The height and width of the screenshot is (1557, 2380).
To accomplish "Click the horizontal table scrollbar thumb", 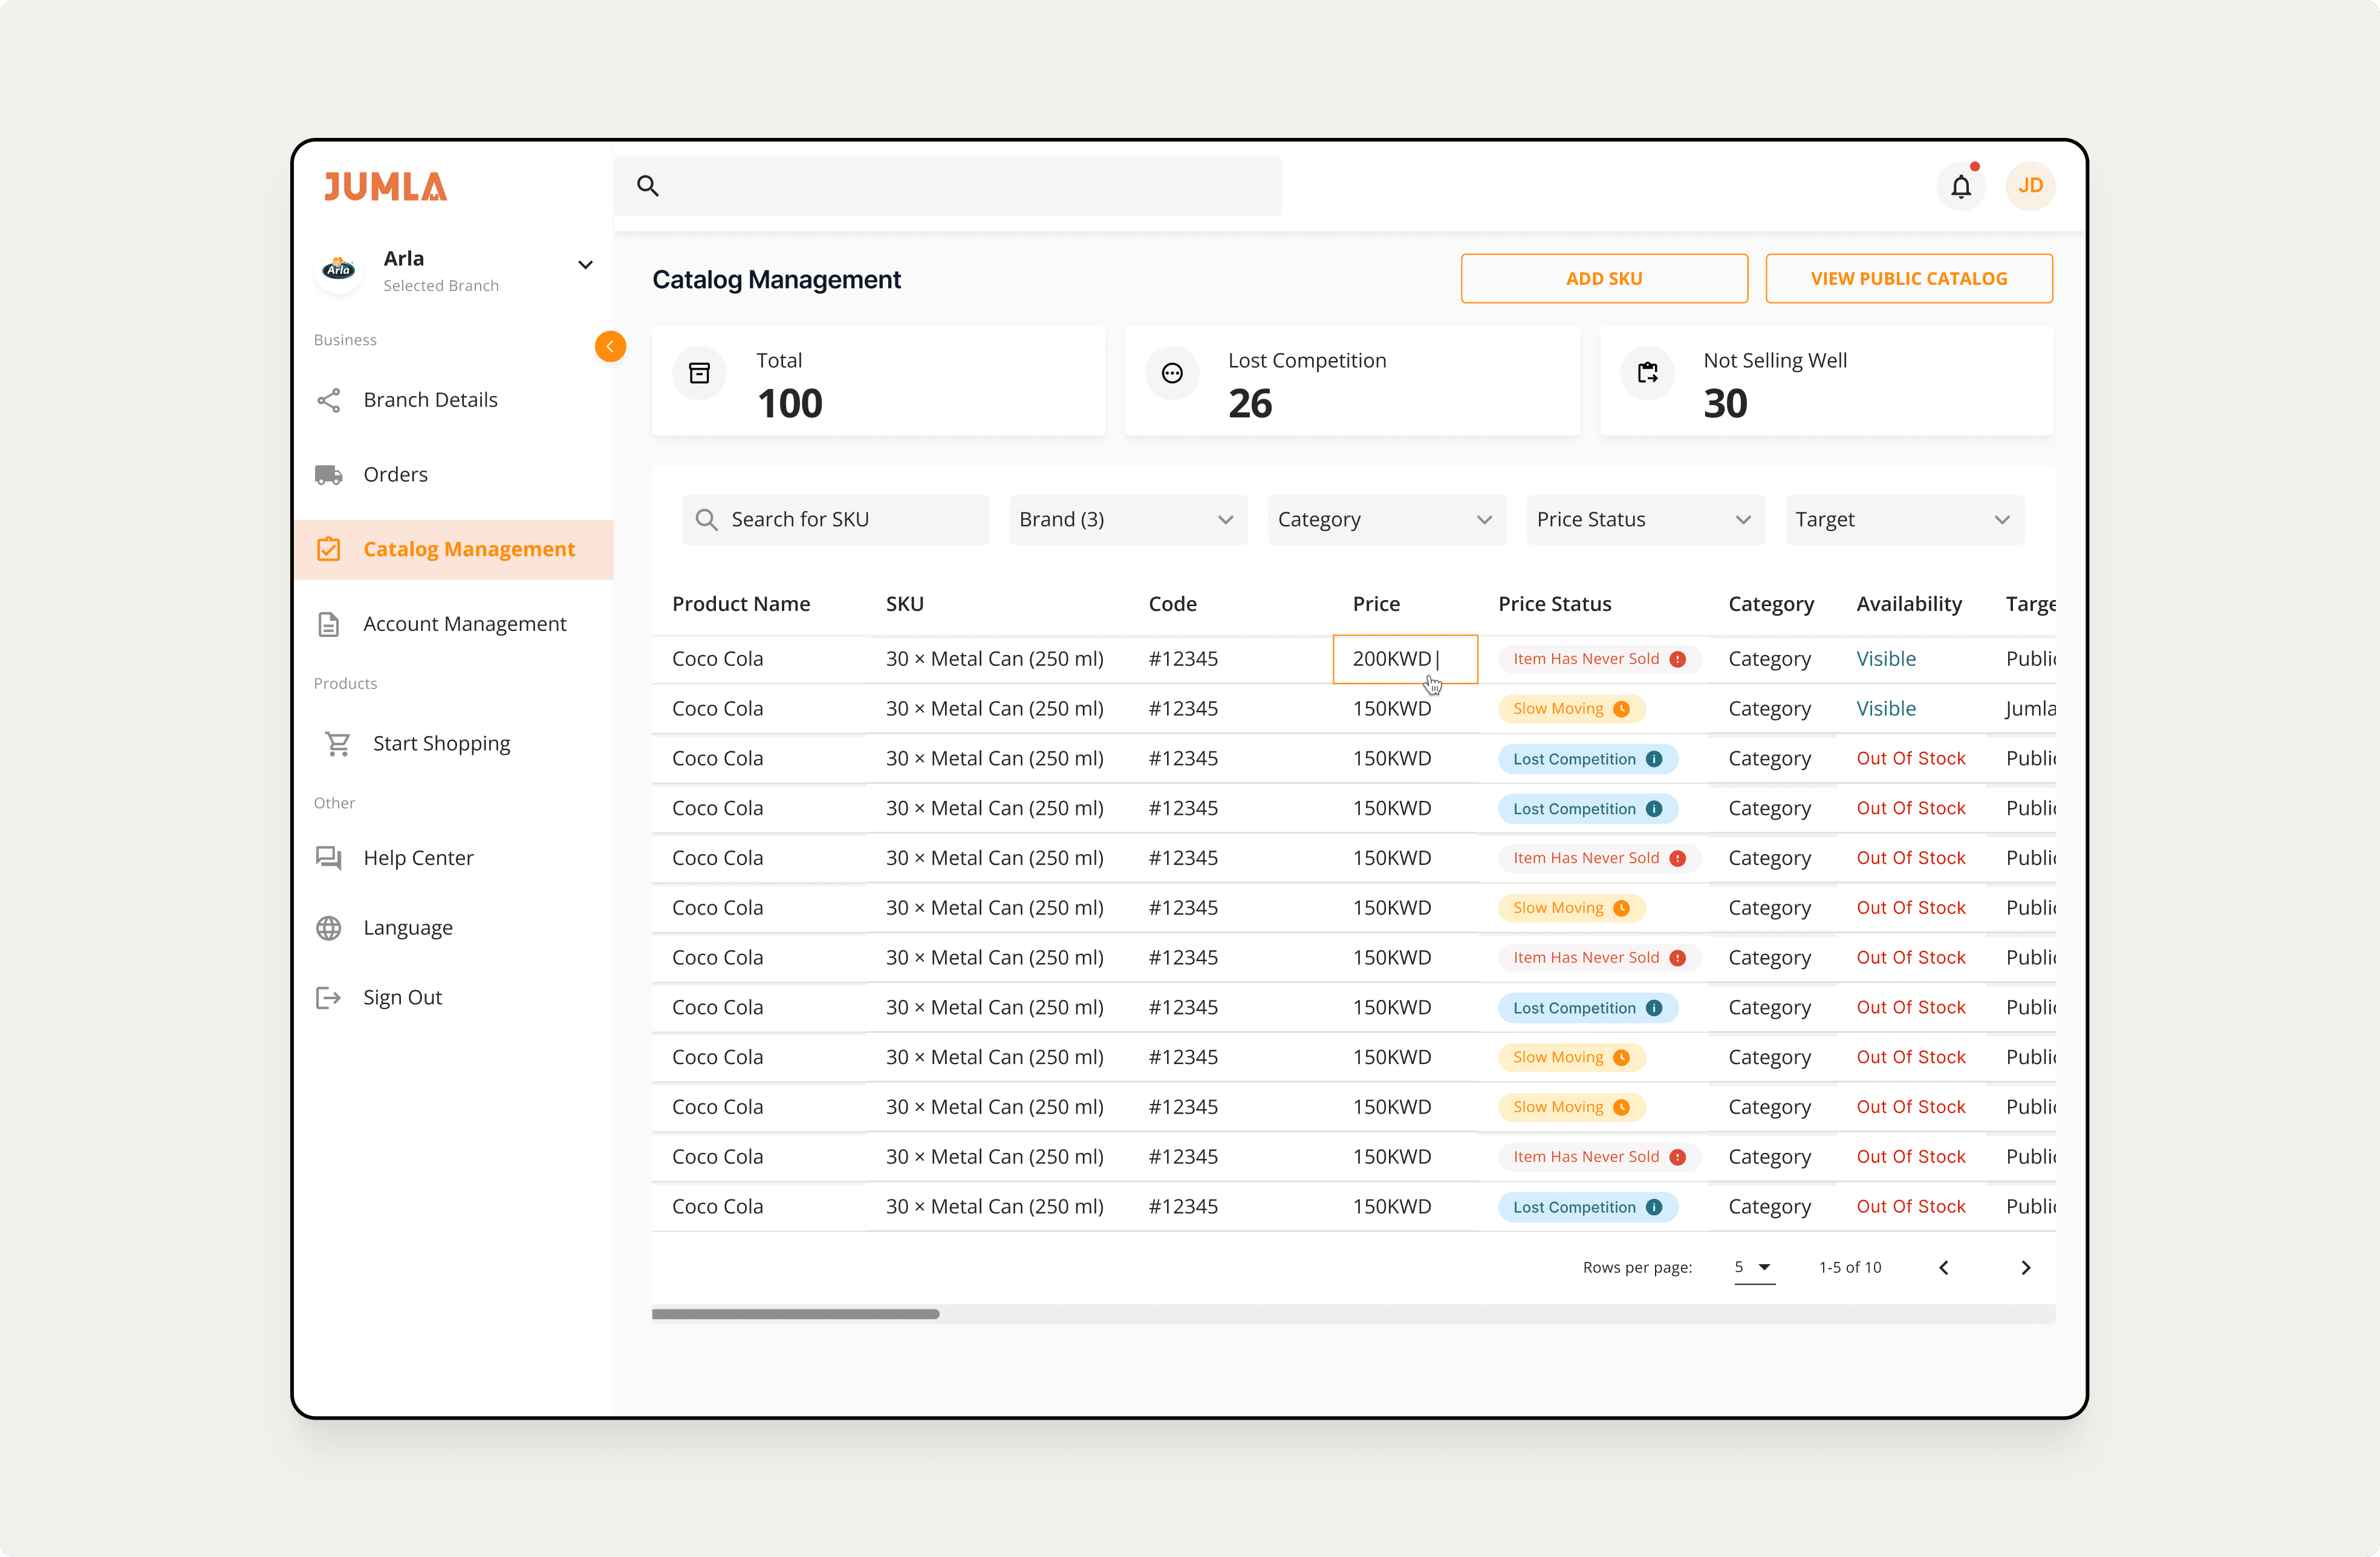I will [x=795, y=1314].
